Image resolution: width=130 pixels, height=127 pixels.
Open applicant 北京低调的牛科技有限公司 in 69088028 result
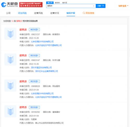click(42, 94)
